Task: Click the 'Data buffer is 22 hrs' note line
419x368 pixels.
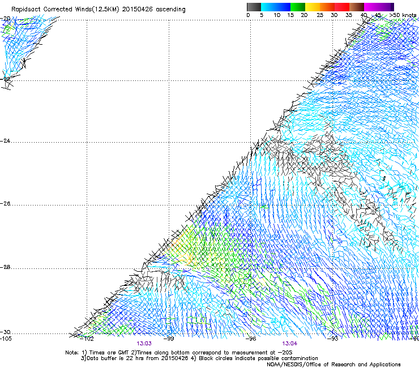Action: point(199,358)
